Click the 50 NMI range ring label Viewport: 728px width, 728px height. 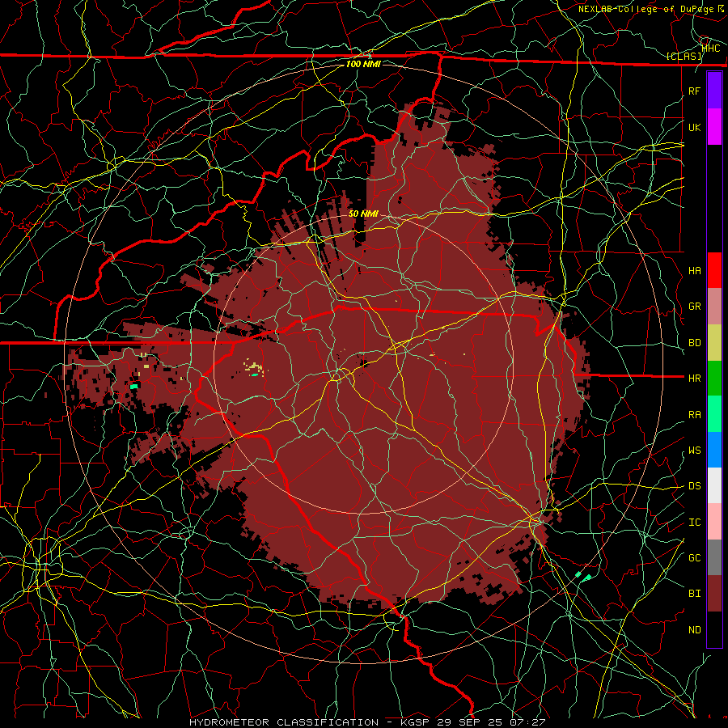363,214
